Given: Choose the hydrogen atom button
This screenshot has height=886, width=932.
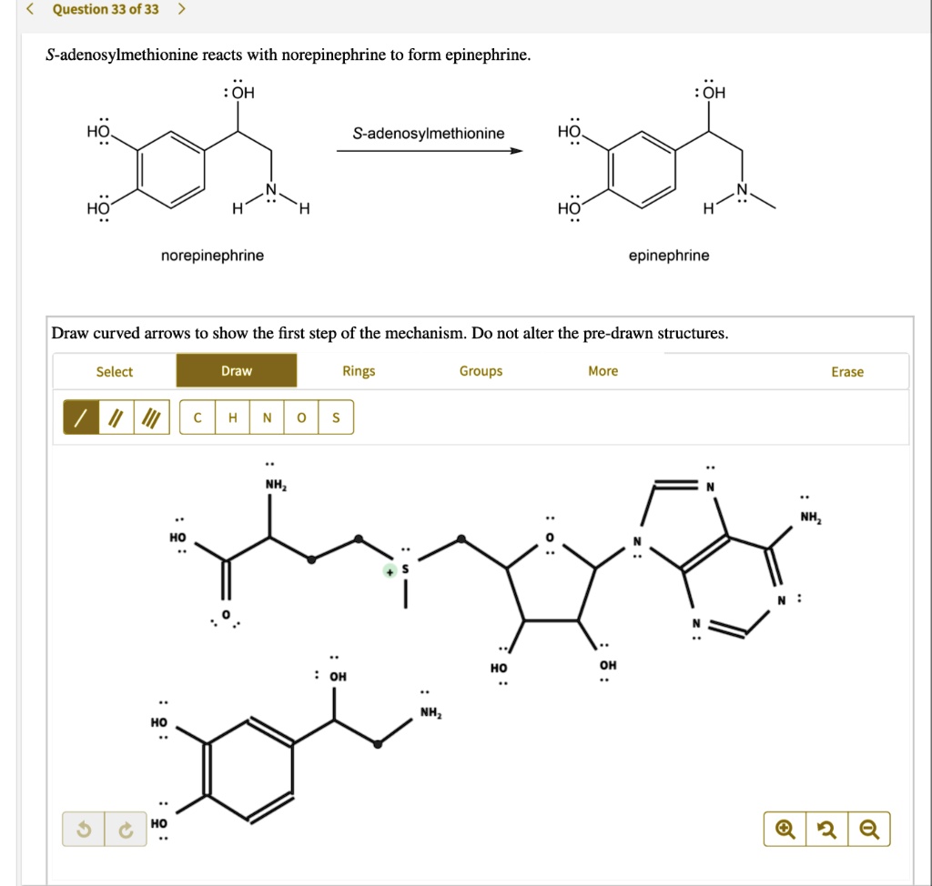Looking at the screenshot, I should pos(232,418).
